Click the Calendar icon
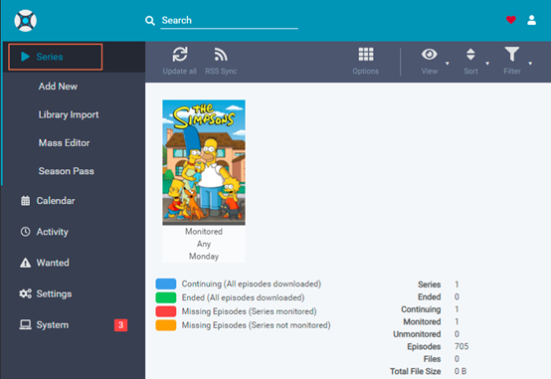The image size is (551, 379). (x=25, y=201)
